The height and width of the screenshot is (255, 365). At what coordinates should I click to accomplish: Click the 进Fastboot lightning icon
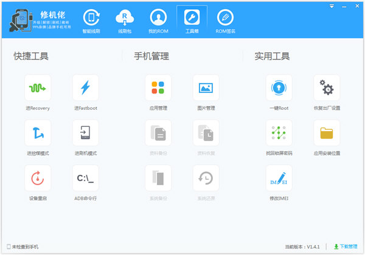click(85, 88)
